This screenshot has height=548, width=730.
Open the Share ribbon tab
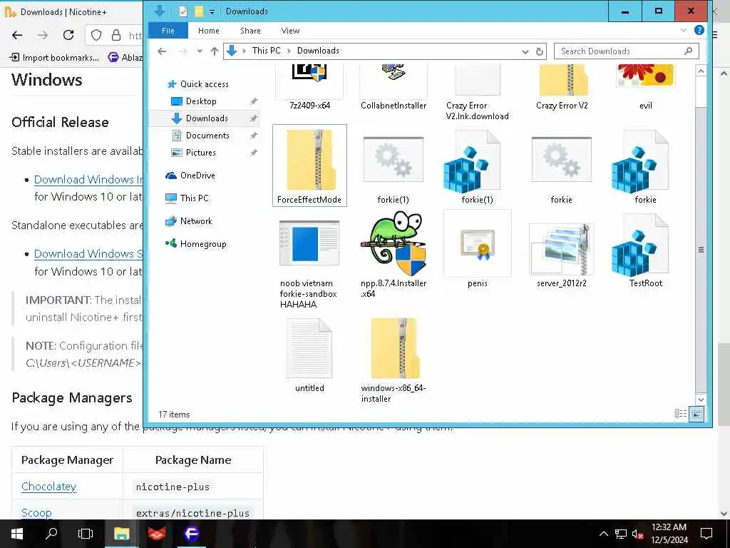click(250, 31)
